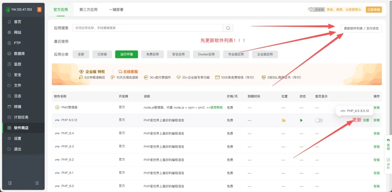
Task: Click the 文件 folder icon in sidebar
Action: pos(9,85)
